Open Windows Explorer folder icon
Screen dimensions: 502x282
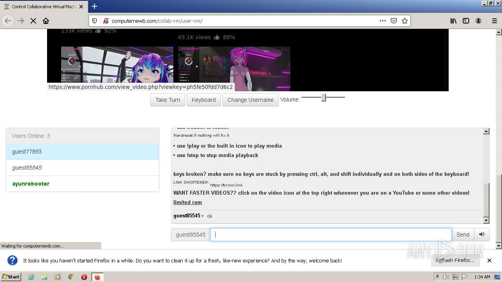(x=44, y=277)
